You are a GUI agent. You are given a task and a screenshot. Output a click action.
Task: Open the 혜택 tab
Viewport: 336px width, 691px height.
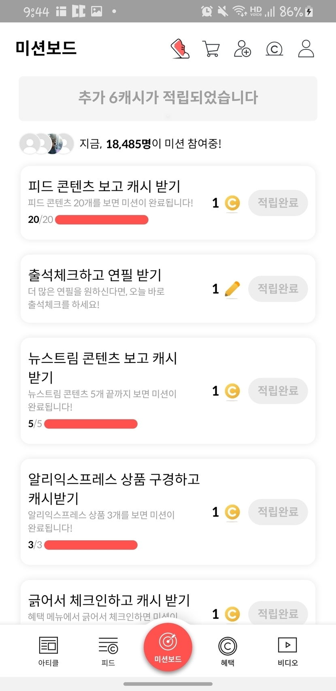pos(228,651)
